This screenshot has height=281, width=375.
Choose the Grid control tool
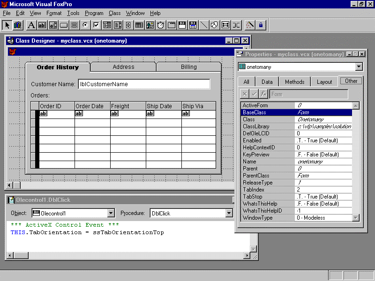(139, 25)
